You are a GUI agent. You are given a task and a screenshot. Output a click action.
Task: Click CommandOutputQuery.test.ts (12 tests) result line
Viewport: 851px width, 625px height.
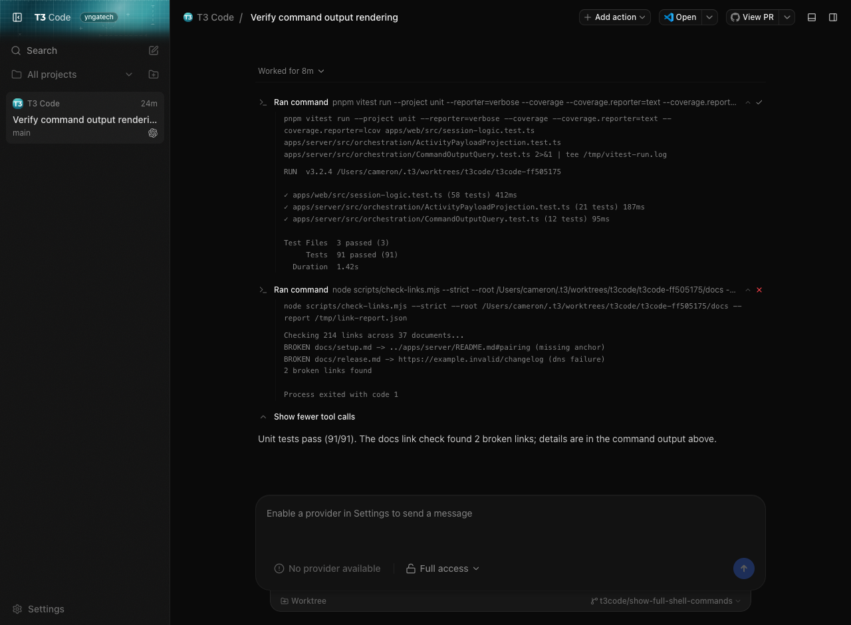(x=447, y=219)
